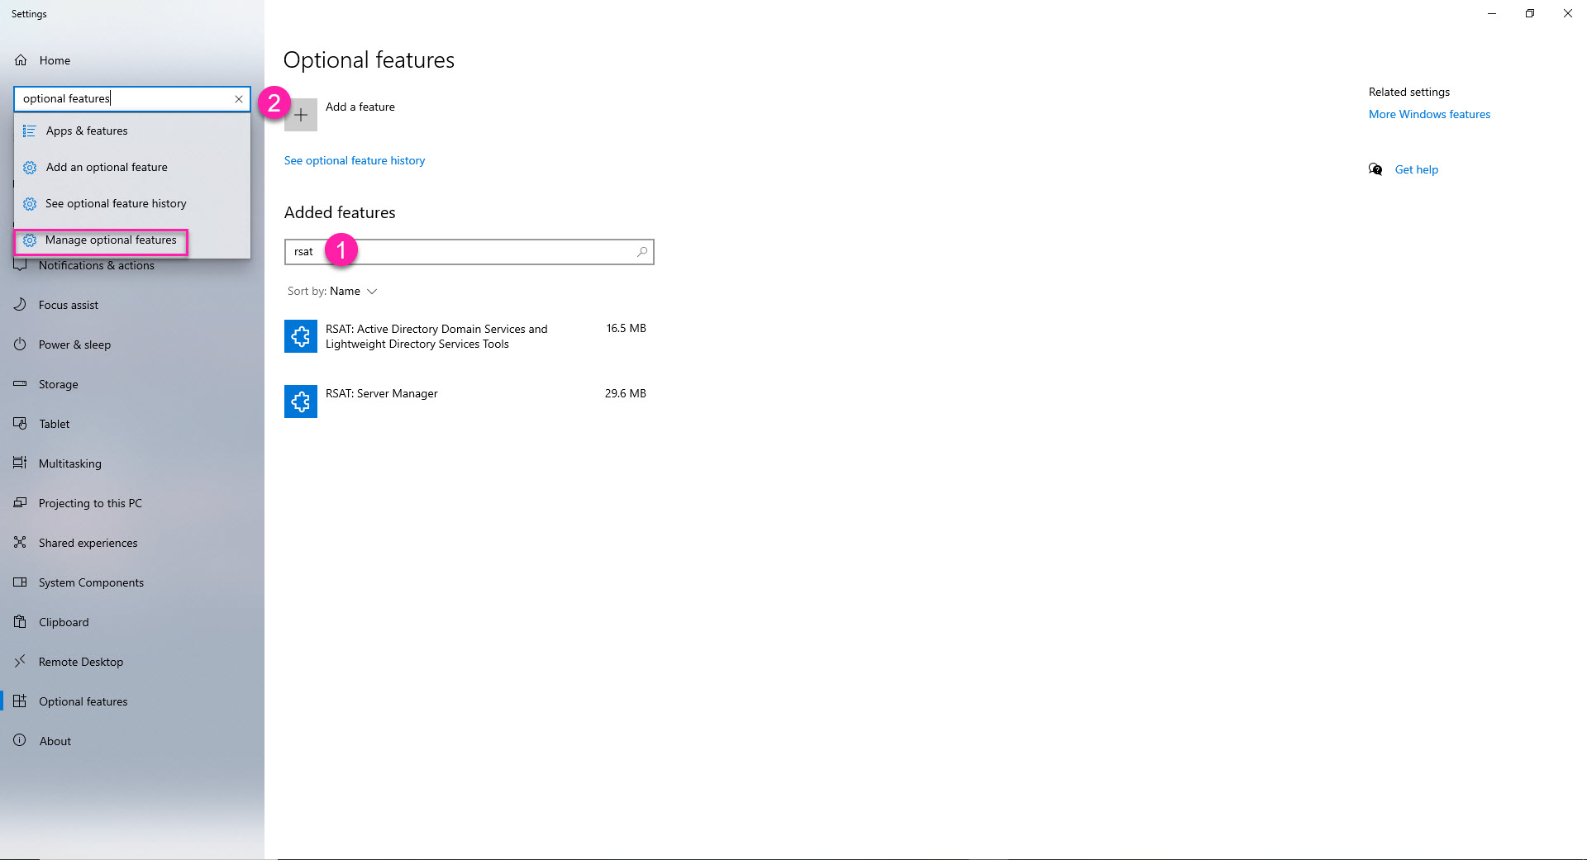
Task: Clear the settings search box with X
Action: pyautogui.click(x=239, y=99)
